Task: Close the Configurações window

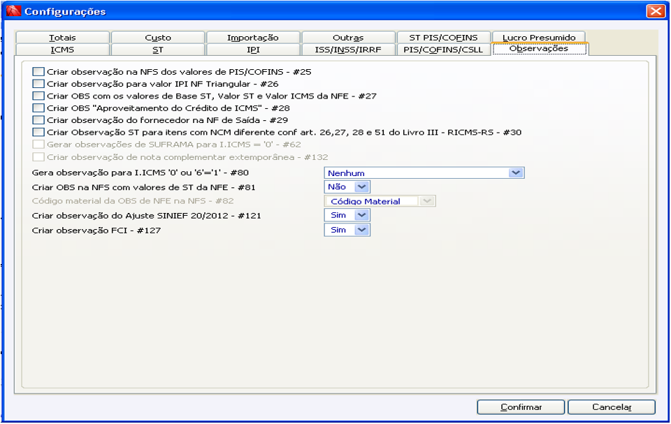Action: click(x=656, y=10)
